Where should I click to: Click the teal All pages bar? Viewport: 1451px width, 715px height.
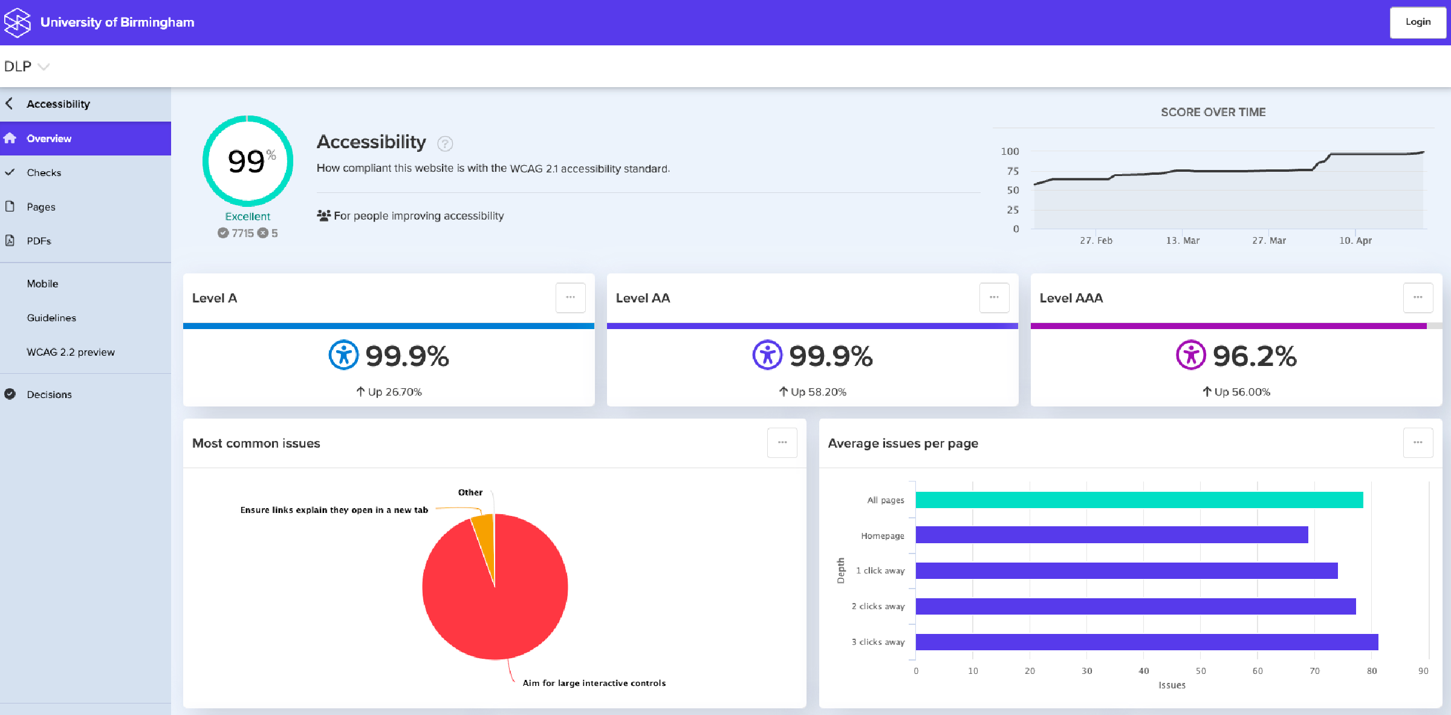coord(1139,500)
